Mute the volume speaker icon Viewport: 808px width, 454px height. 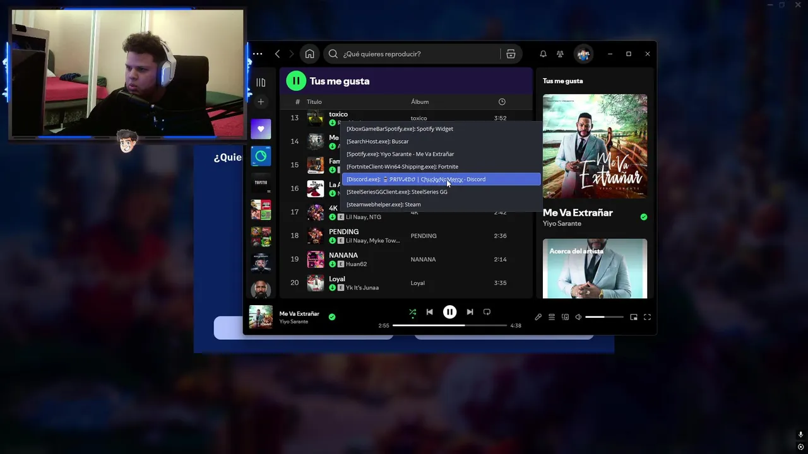point(578,317)
